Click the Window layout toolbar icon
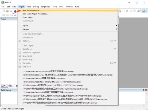The width and height of the screenshot is (148, 110). [x=143, y=11]
